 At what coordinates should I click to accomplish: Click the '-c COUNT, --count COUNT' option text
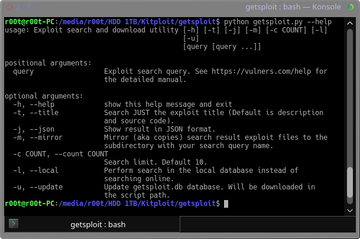click(61, 154)
